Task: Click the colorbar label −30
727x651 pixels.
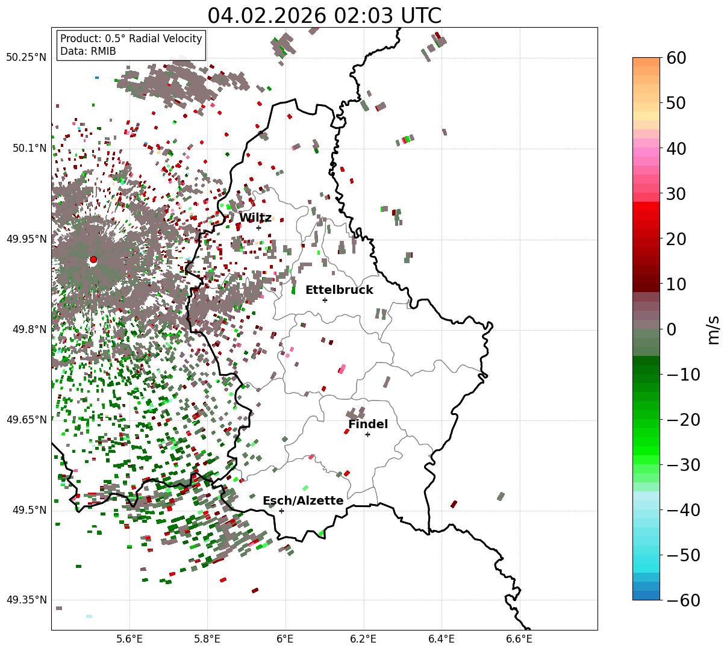Action: coord(683,465)
